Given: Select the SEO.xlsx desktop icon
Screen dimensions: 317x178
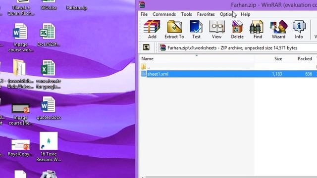Looking at the screenshot, I should pyautogui.click(x=49, y=5).
